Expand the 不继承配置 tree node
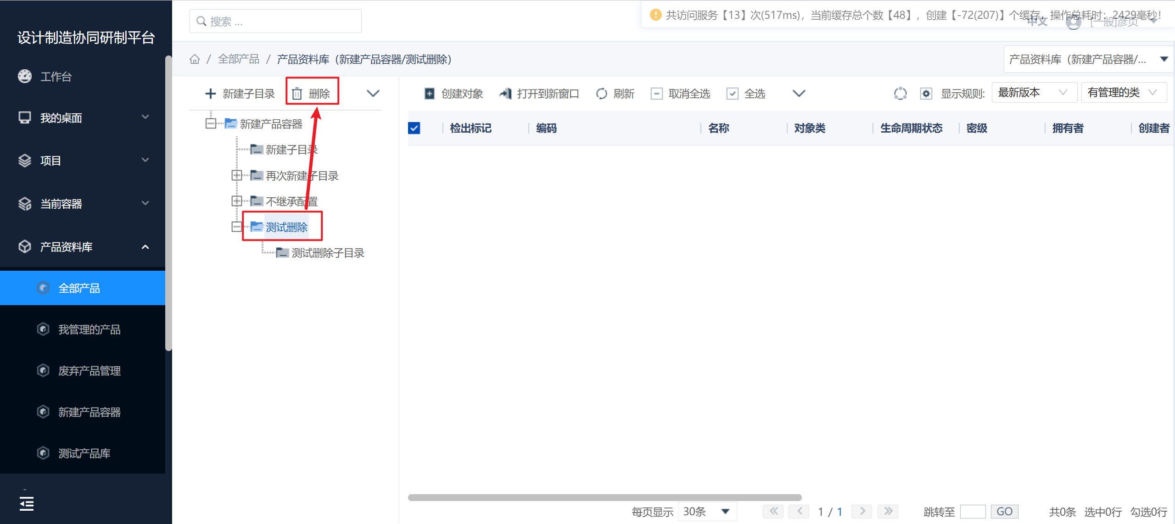1175x524 pixels. tap(237, 201)
